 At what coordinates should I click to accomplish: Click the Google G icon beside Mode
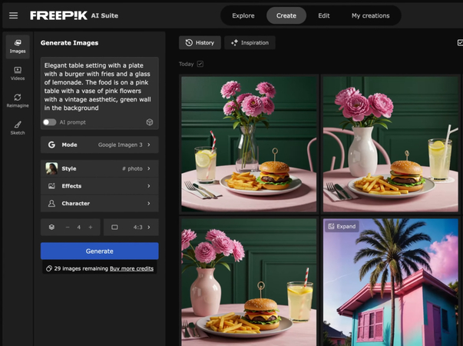point(51,145)
